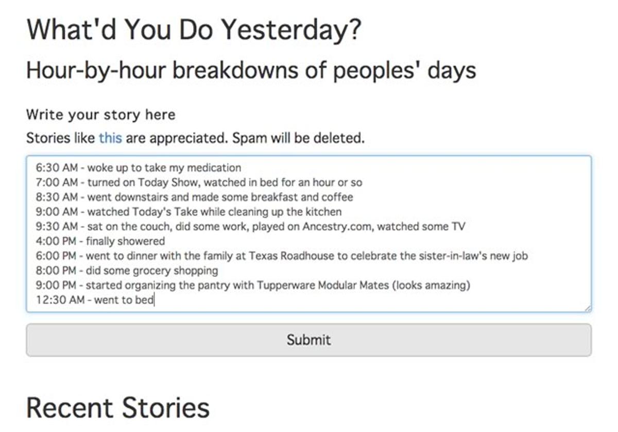618x432 pixels.
Task: Click the "4:00 PM - finally showered" line
Action: click(100, 241)
